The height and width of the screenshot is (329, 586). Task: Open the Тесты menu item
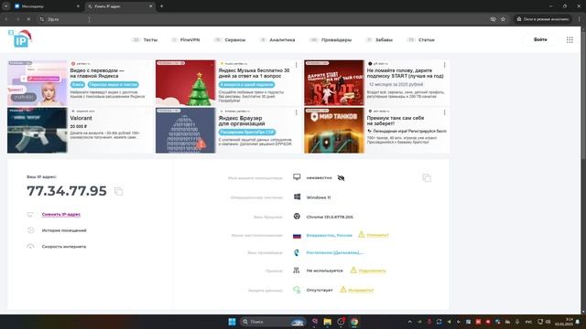[x=150, y=40]
